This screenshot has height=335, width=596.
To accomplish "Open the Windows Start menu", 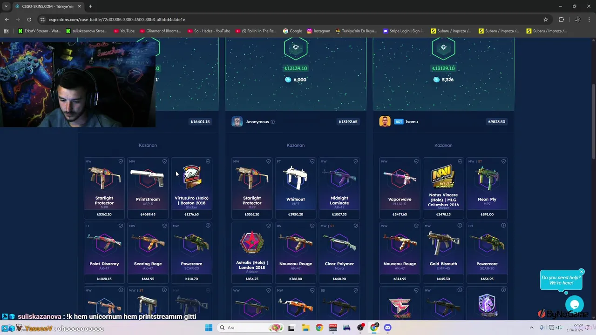I will click(x=209, y=328).
